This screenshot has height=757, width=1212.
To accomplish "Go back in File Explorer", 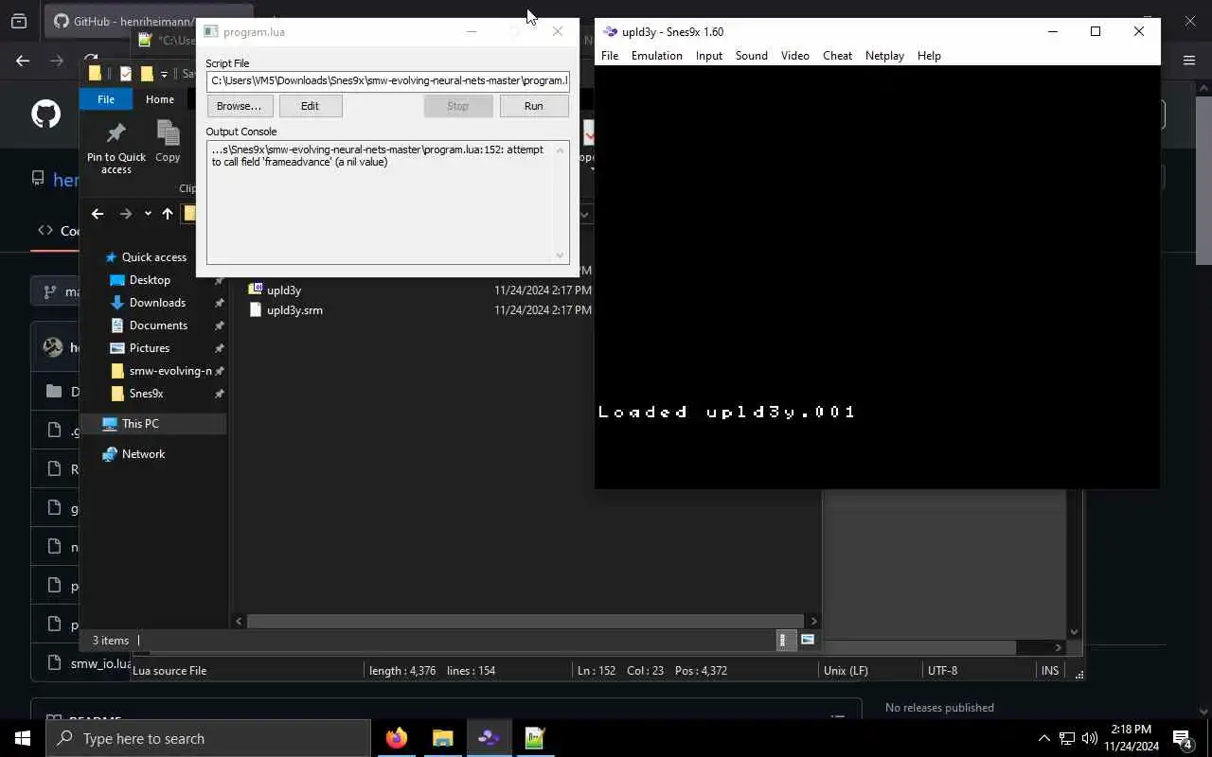I will point(98,214).
